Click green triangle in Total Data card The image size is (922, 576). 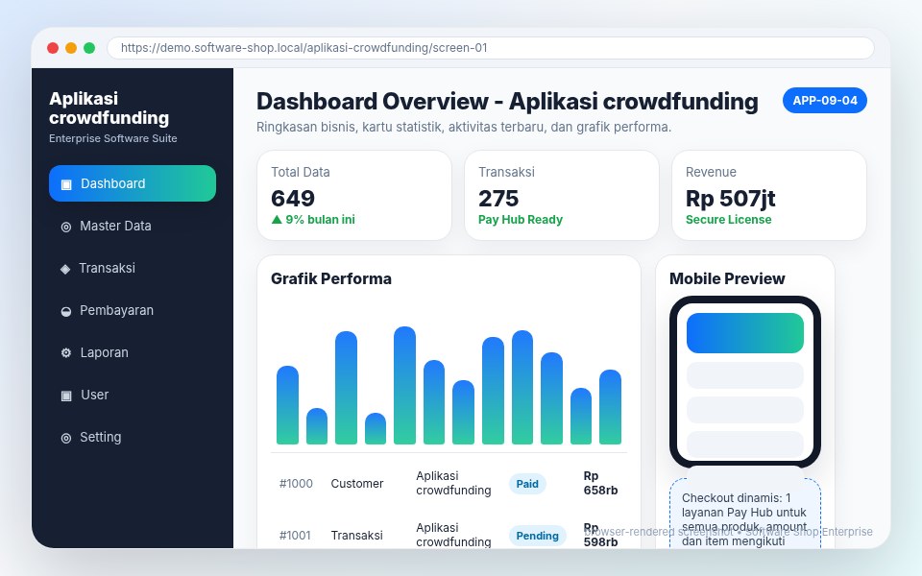(x=277, y=219)
